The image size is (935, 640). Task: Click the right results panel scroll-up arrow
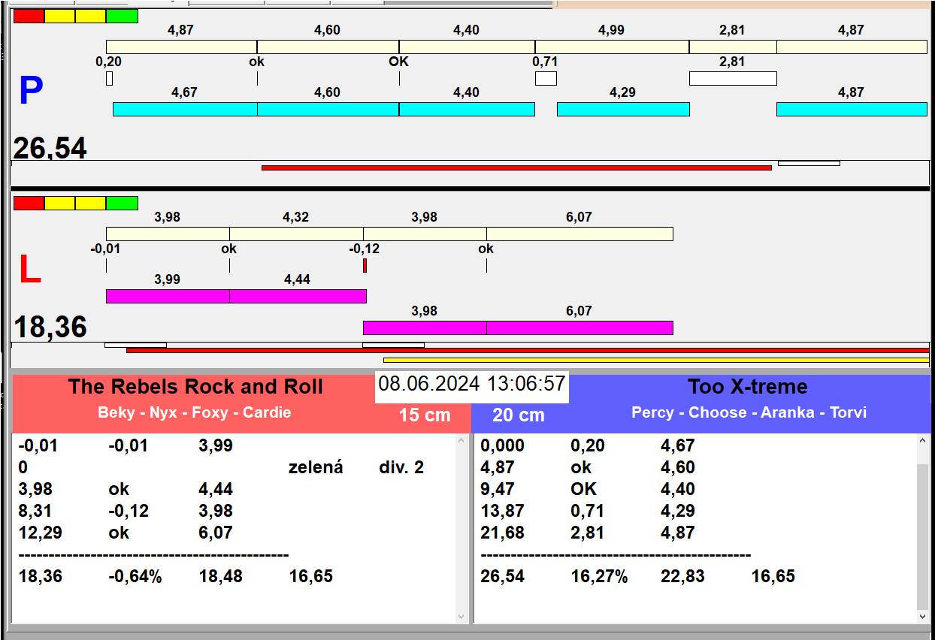point(924,442)
